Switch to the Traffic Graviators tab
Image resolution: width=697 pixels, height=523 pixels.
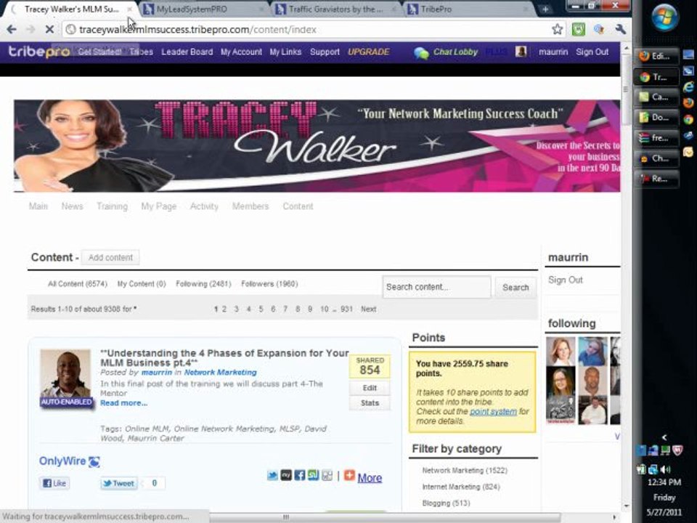(x=335, y=9)
